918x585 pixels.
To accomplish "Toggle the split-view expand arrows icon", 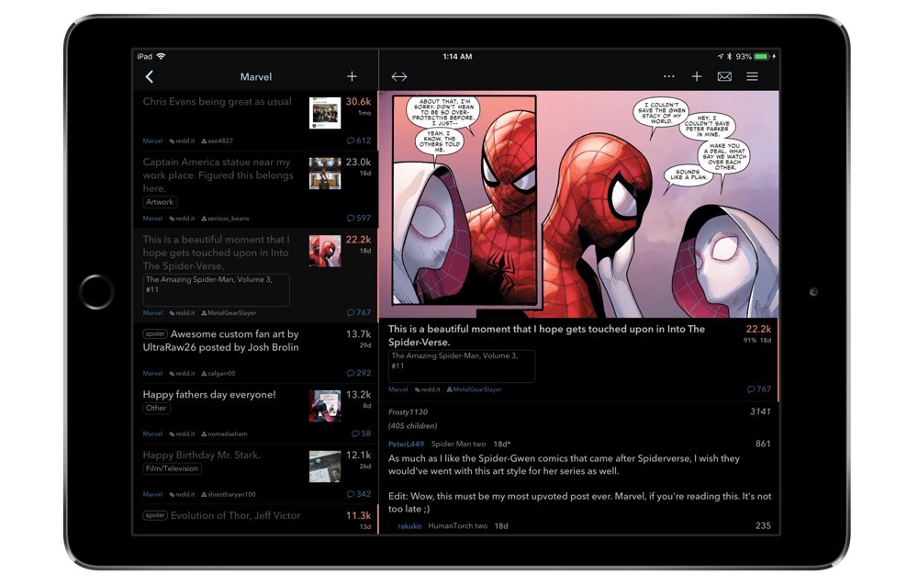I will pyautogui.click(x=399, y=77).
